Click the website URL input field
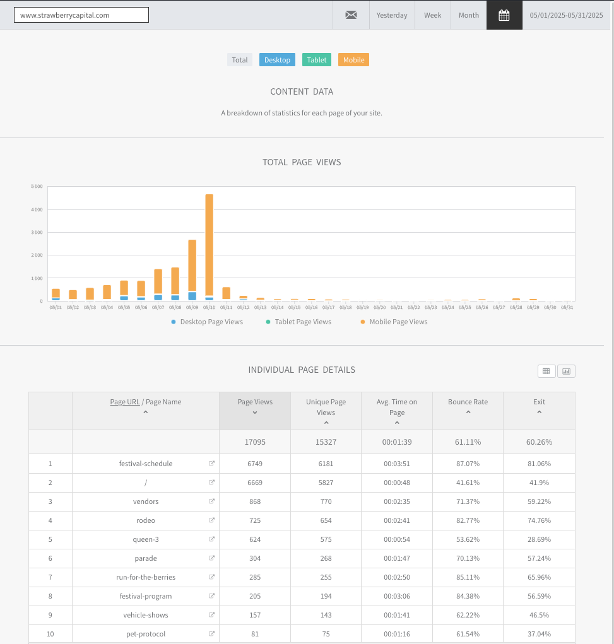Image resolution: width=614 pixels, height=644 pixels. tap(81, 15)
